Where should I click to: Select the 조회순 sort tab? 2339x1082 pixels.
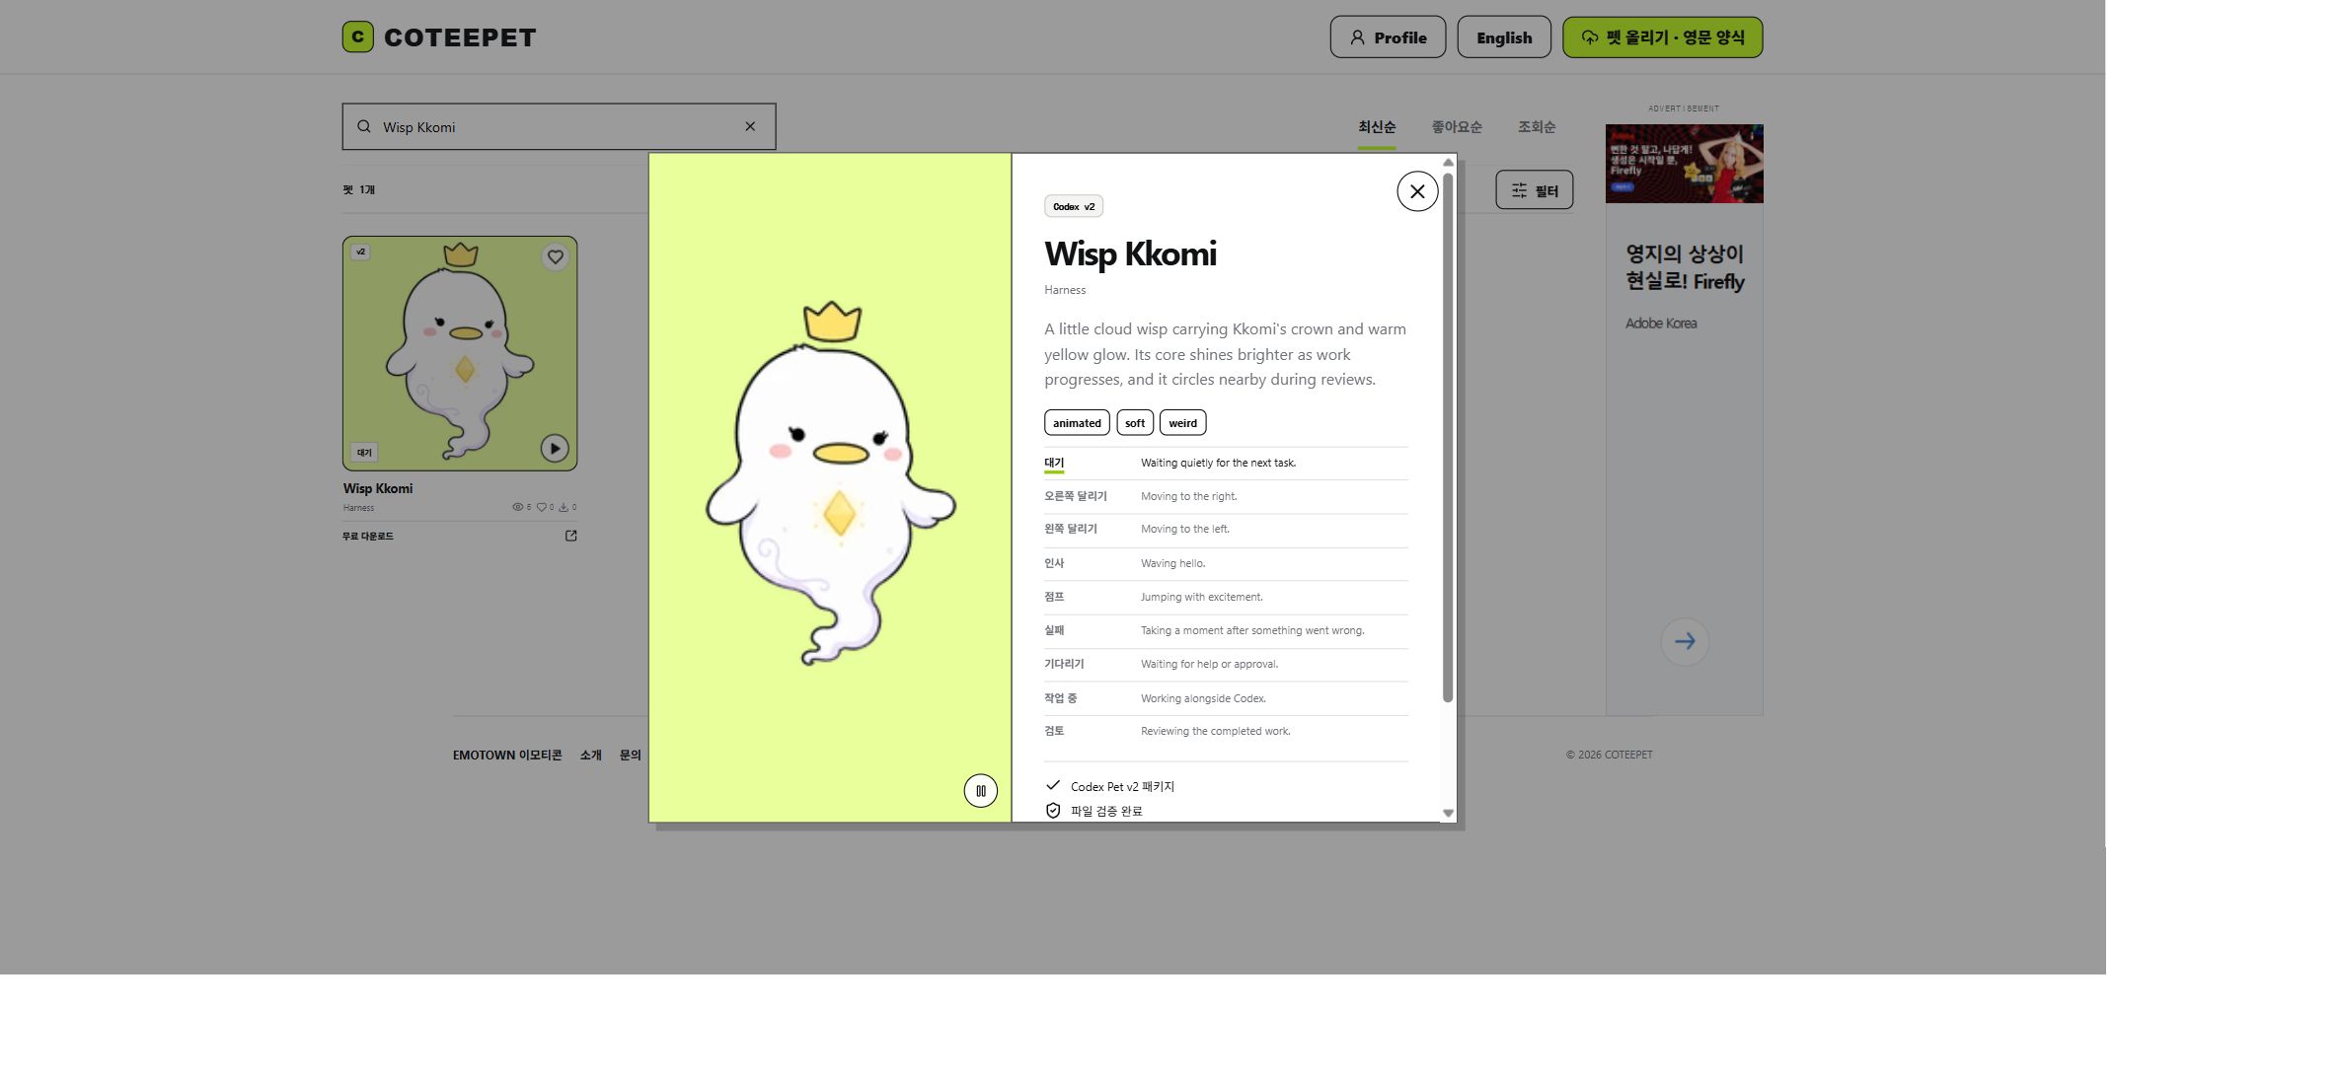click(1537, 127)
